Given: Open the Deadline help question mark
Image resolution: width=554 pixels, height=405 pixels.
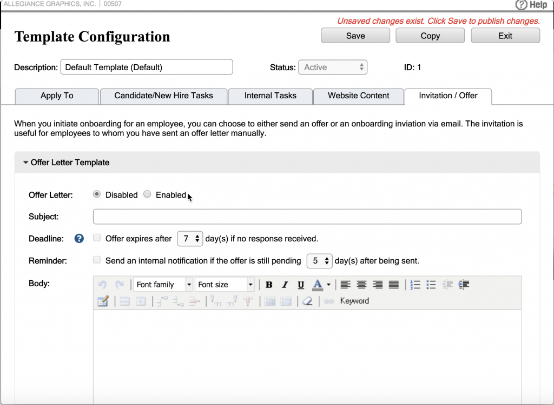Looking at the screenshot, I should (78, 238).
